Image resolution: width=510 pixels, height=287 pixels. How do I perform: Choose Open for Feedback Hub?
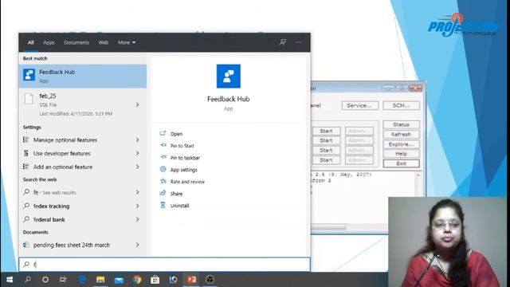[176, 134]
